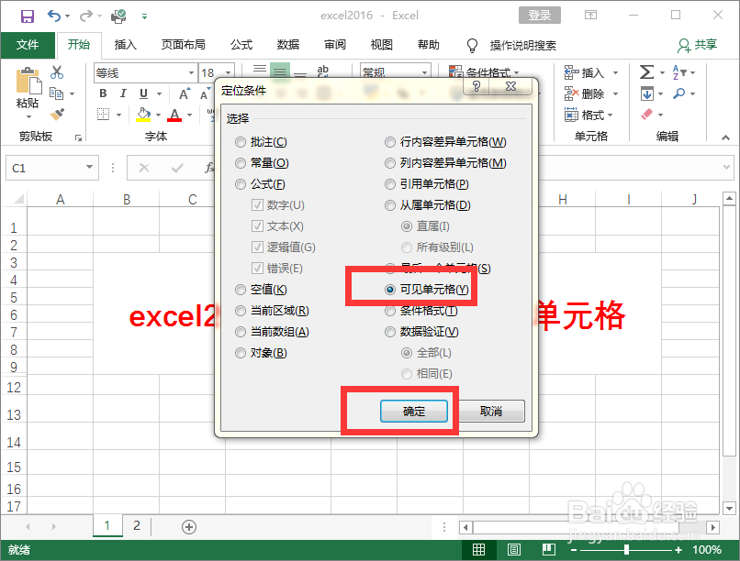Redo the last undone action
The width and height of the screenshot is (740, 561).
(86, 16)
